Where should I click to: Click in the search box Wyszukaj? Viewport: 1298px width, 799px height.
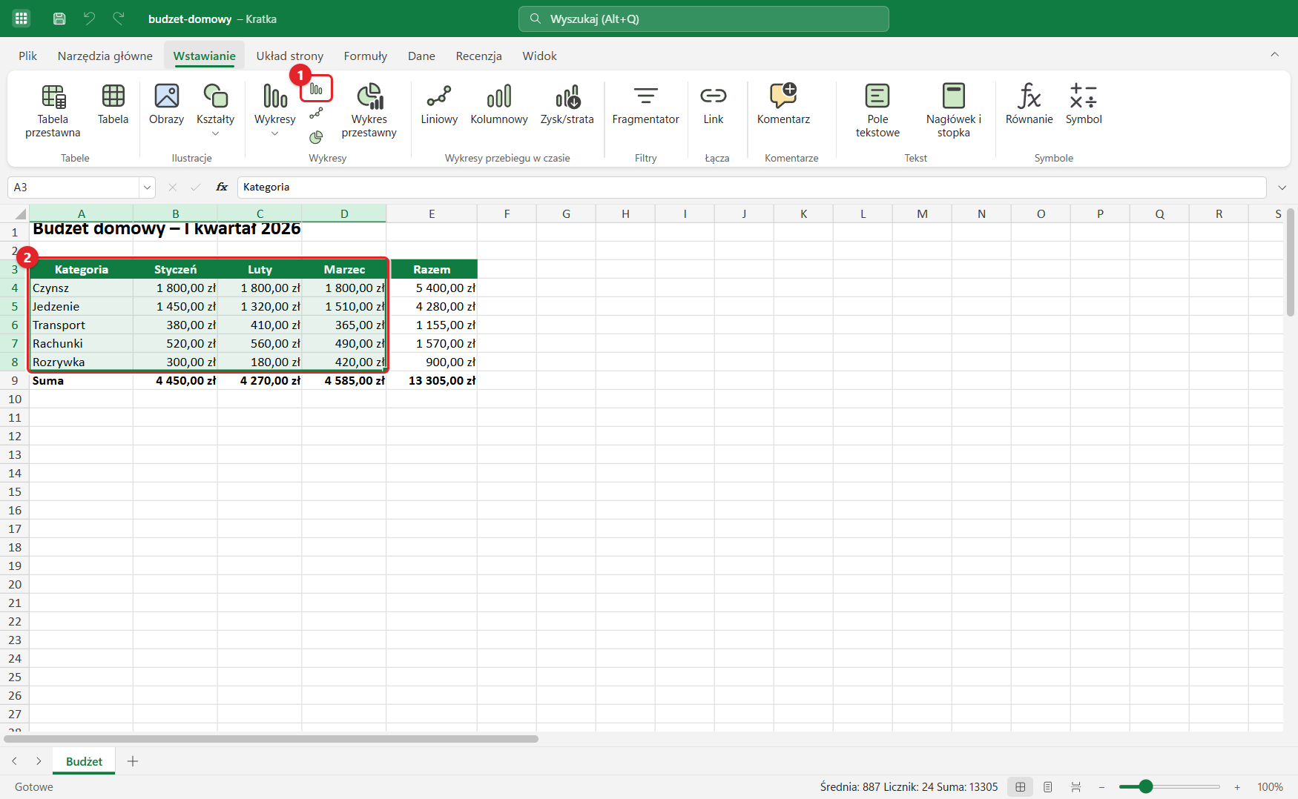(x=703, y=19)
